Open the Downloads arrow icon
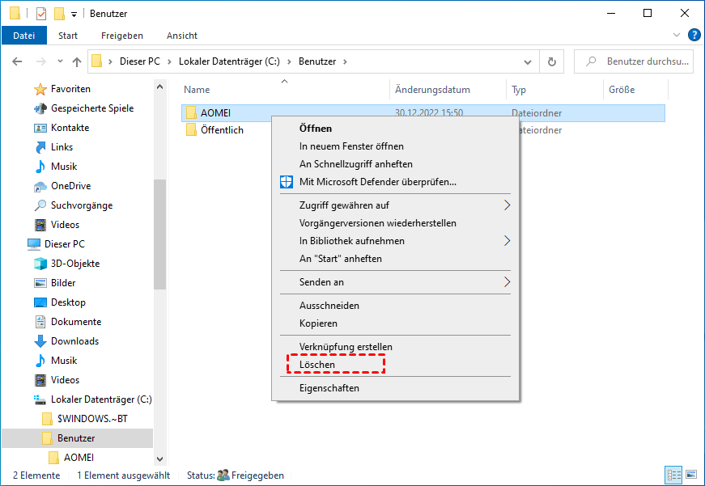Viewport: 705px width, 486px height. point(40,341)
